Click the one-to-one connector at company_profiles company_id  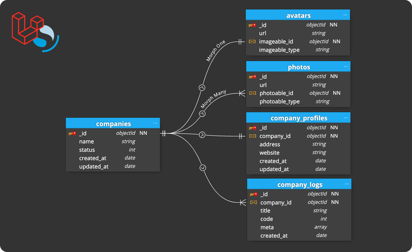point(241,136)
